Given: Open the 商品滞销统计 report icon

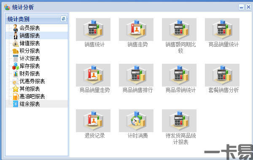Looking at the screenshot, I should click(x=179, y=75).
